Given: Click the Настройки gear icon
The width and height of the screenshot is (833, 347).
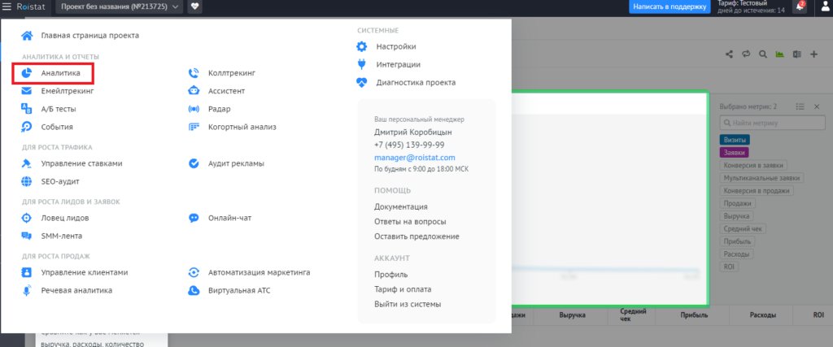Looking at the screenshot, I should point(362,46).
